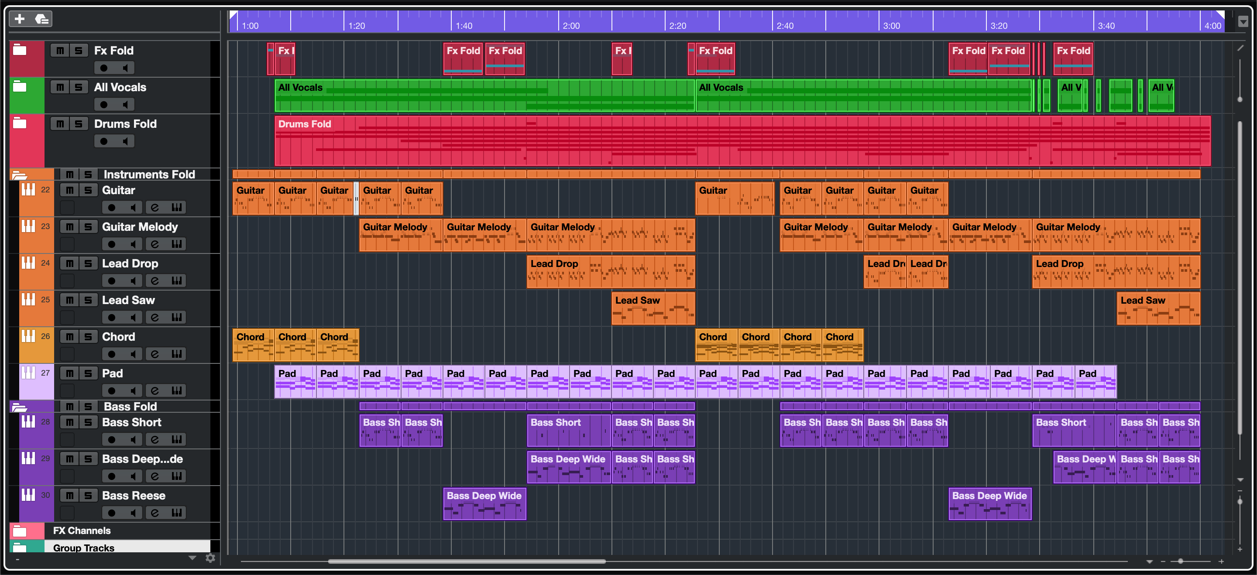
Task: Open Edit Channel Settings for Guitar track
Action: pos(155,208)
